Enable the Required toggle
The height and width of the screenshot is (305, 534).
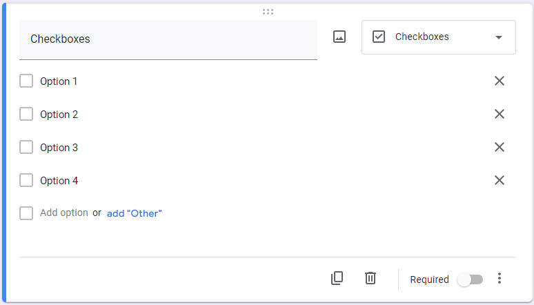pyautogui.click(x=471, y=279)
